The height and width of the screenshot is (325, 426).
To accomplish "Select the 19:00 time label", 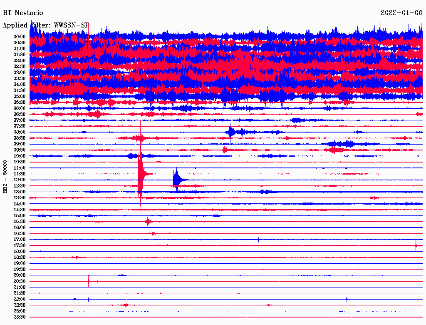I will 20,263.
